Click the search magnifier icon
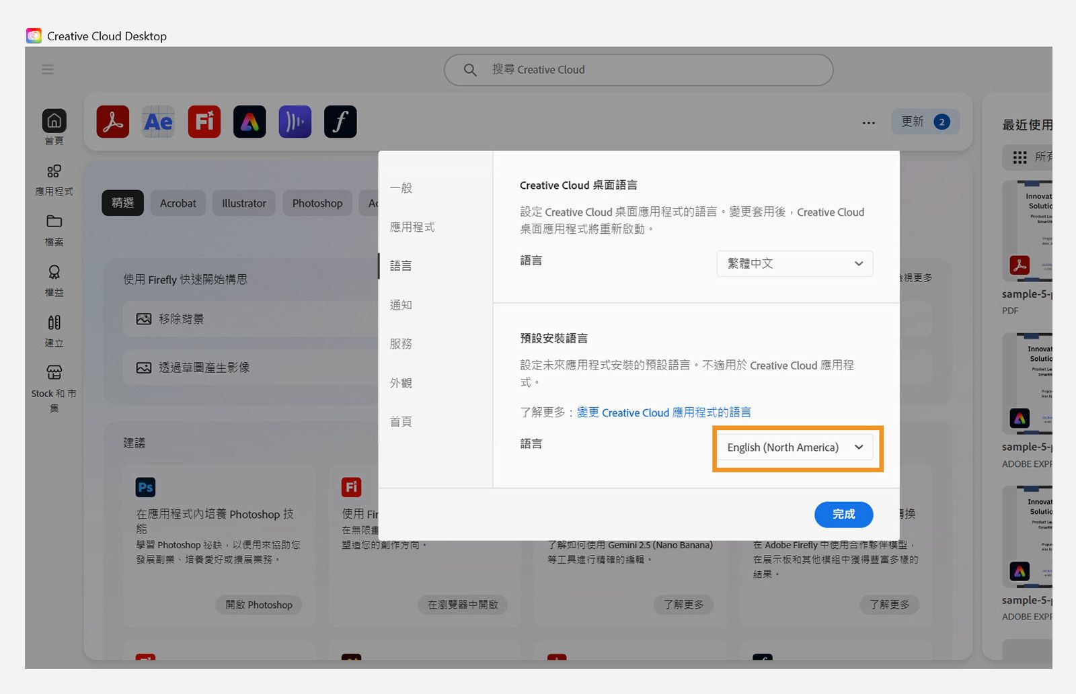This screenshot has height=694, width=1076. coord(470,70)
